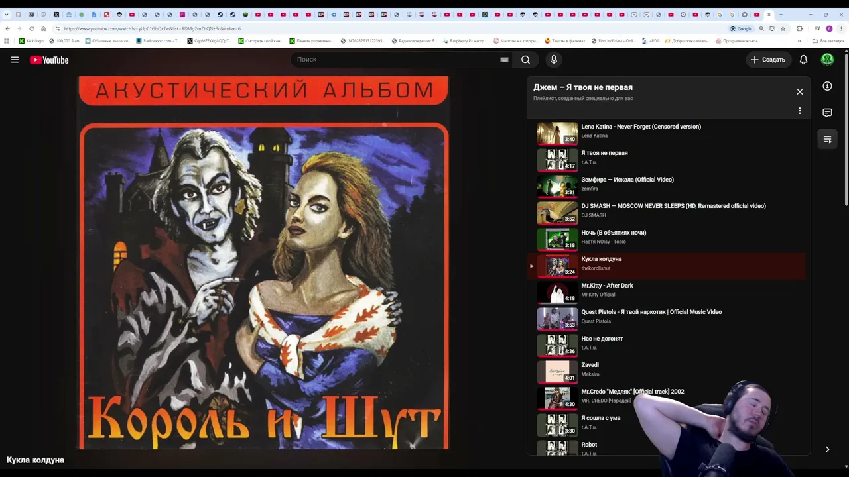Open the Chrome extensions puzzle icon
This screenshot has height=477, width=849.
click(x=799, y=28)
